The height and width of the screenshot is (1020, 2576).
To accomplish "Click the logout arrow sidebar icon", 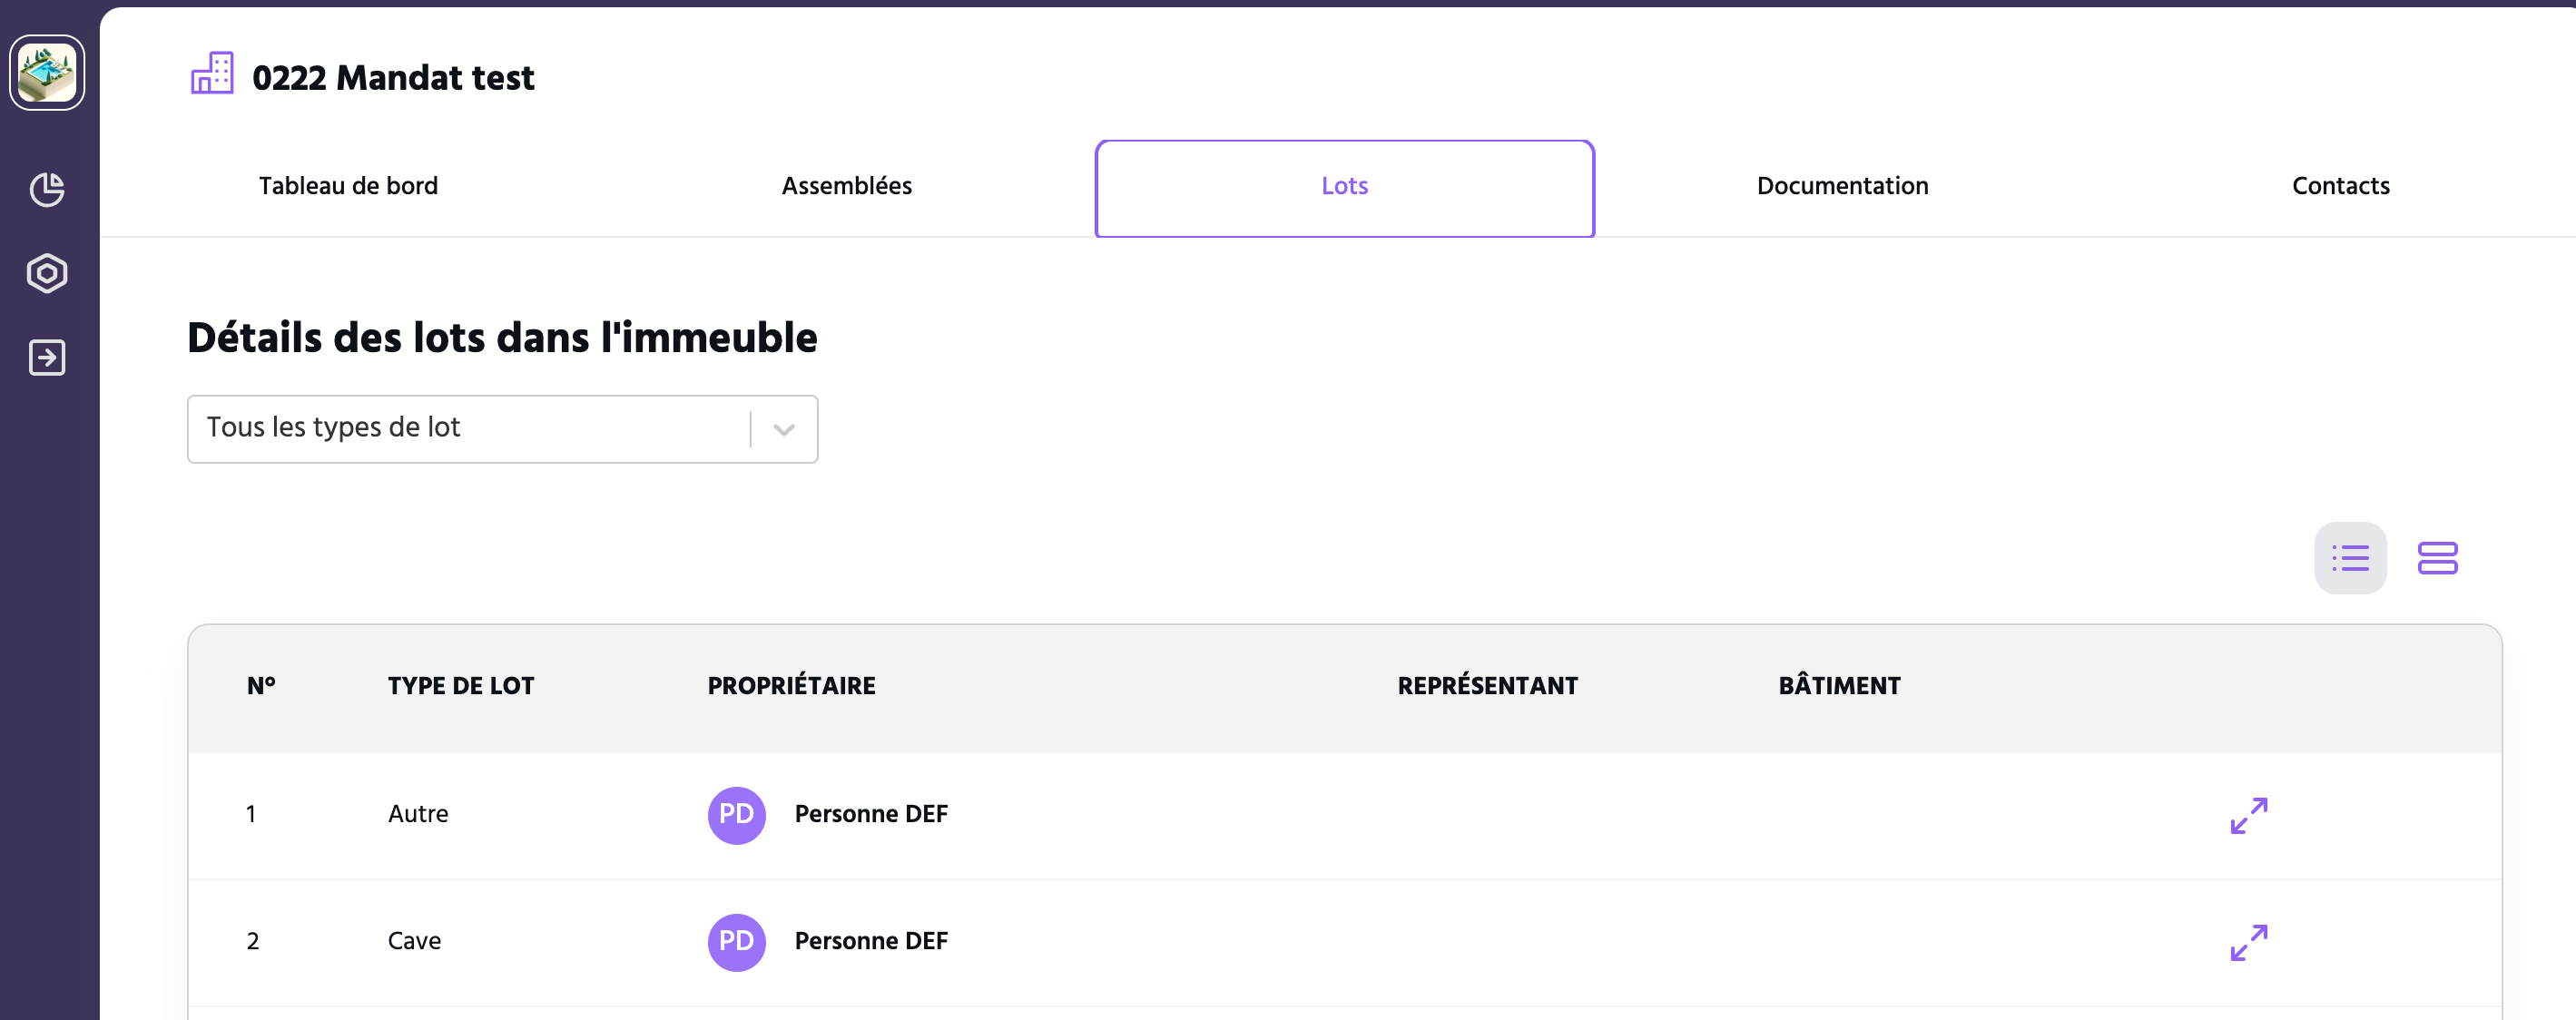I will (47, 357).
